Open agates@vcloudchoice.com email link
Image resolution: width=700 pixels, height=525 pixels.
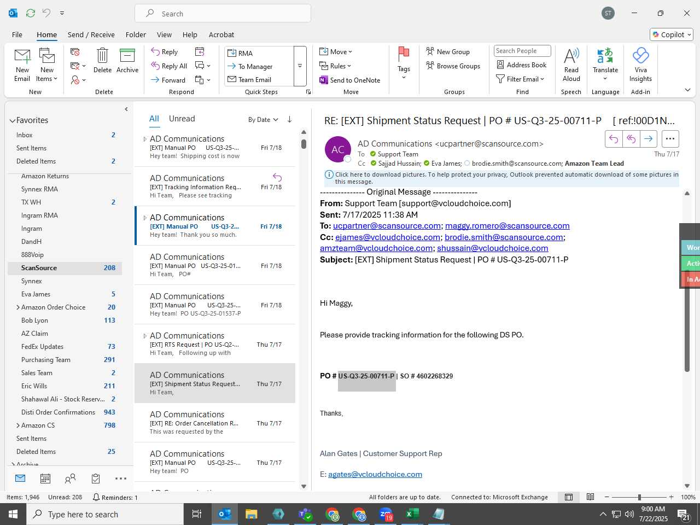point(375,474)
